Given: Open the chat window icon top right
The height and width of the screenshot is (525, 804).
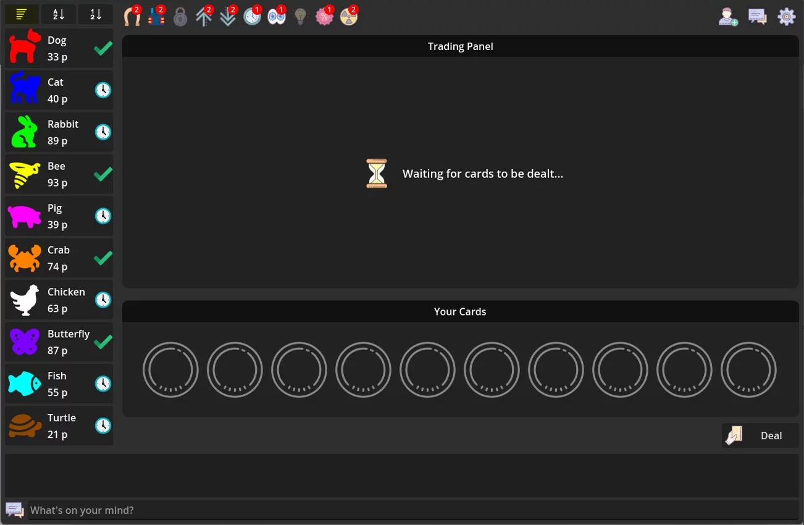Looking at the screenshot, I should pos(758,17).
